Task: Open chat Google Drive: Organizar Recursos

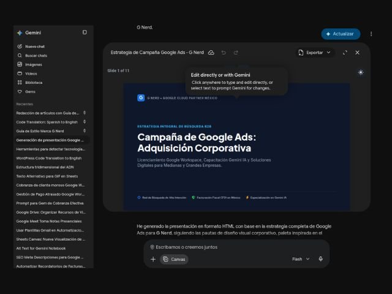Action: pos(51,212)
